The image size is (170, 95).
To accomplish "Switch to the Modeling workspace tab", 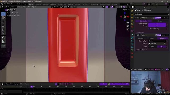I will click(x=38, y=4).
